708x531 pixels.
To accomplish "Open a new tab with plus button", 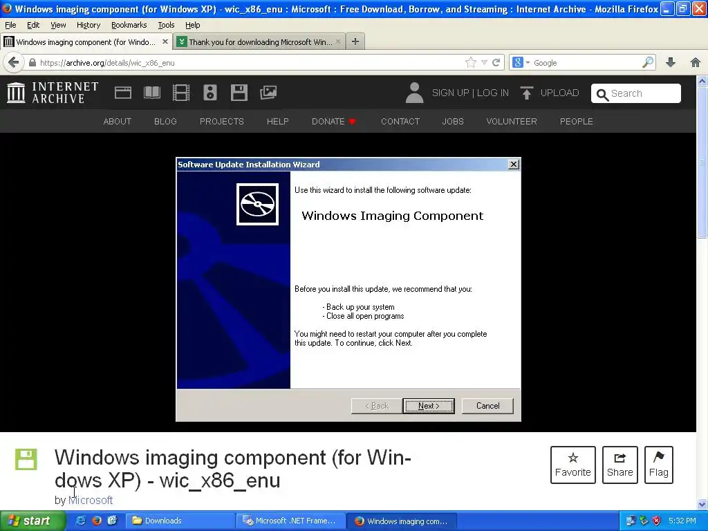I will pyautogui.click(x=355, y=41).
